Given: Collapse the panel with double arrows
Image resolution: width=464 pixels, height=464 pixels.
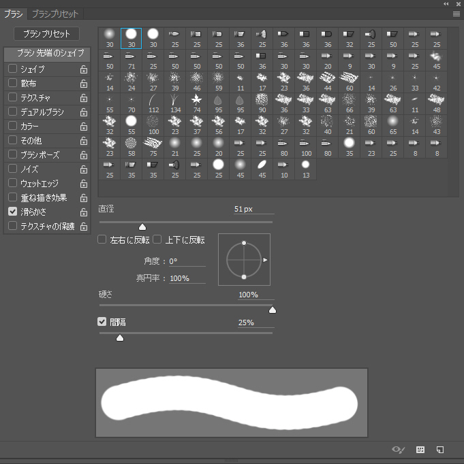Looking at the screenshot, I should click(446, 4).
